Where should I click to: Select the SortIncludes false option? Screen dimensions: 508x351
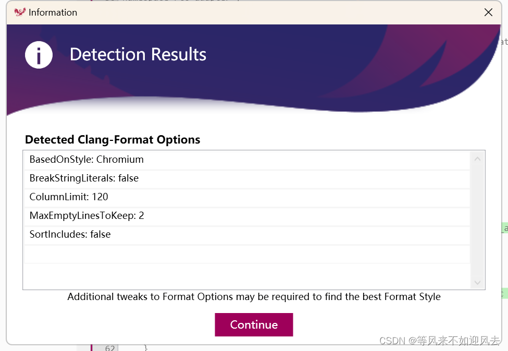click(x=70, y=234)
